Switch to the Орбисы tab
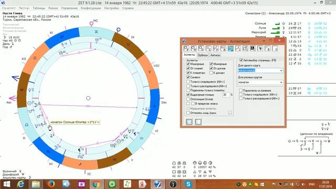Viewport: 336px width, 189px height. click(x=203, y=55)
